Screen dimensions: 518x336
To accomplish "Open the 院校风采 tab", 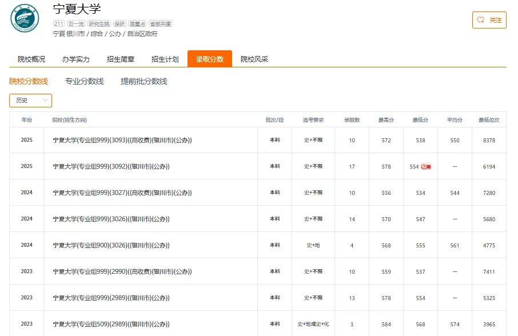I will (x=254, y=59).
